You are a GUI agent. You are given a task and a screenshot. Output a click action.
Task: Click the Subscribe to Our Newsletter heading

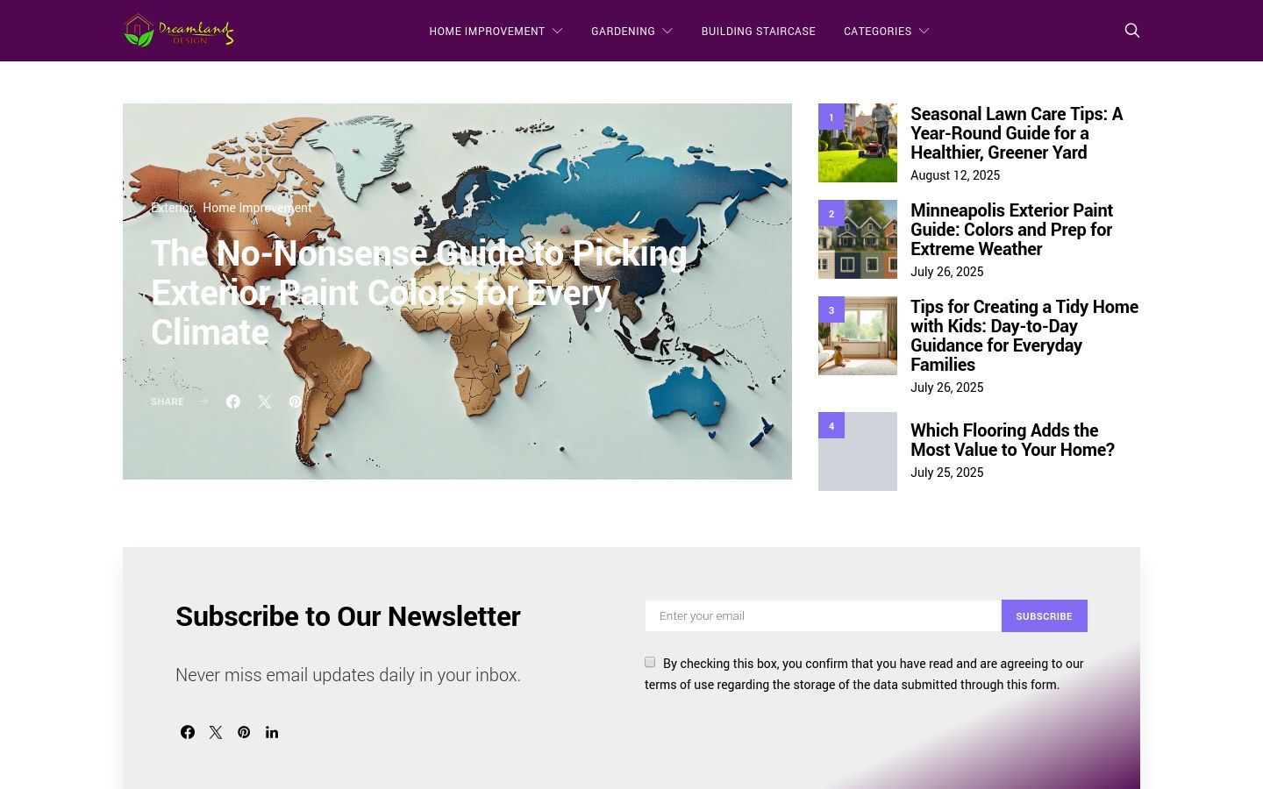[x=348, y=616]
